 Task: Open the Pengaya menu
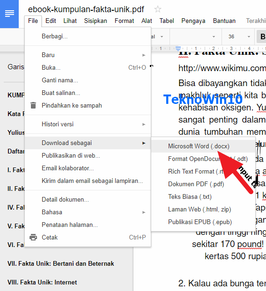(x=193, y=21)
